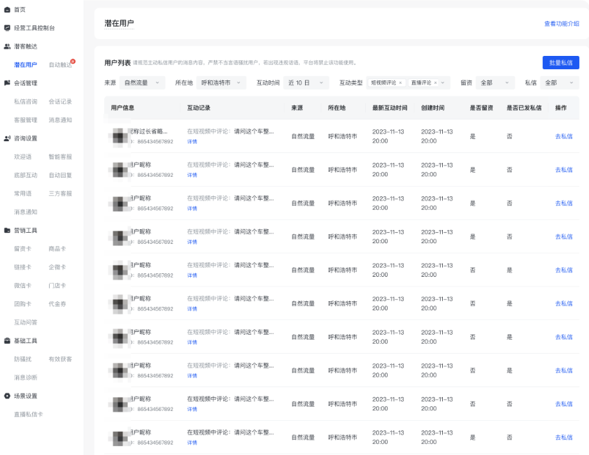Open 消息诊断 in sidebar
589x455 pixels.
[x=26, y=377]
